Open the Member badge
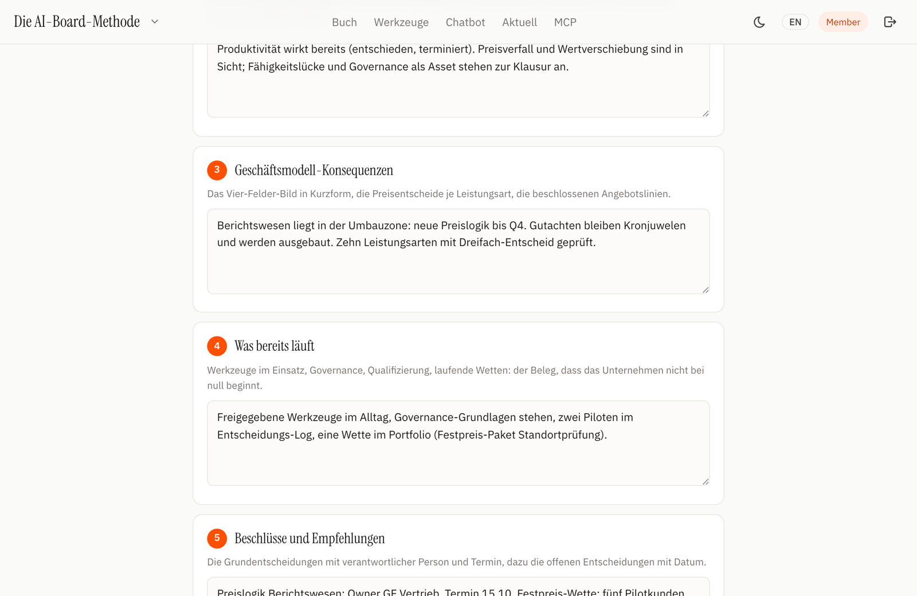The image size is (917, 596). pos(842,22)
